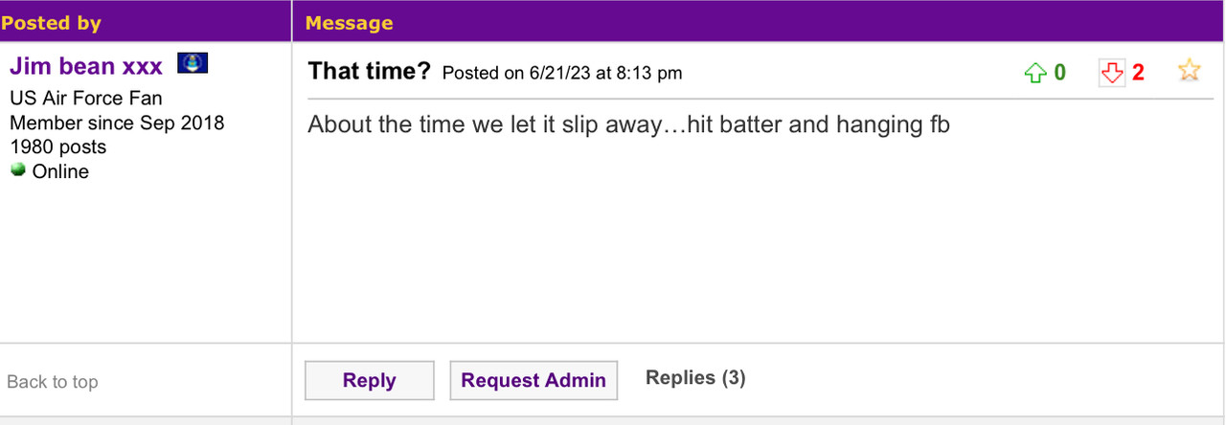Downvote the post with red arrow
The height and width of the screenshot is (425, 1226).
coord(1111,73)
